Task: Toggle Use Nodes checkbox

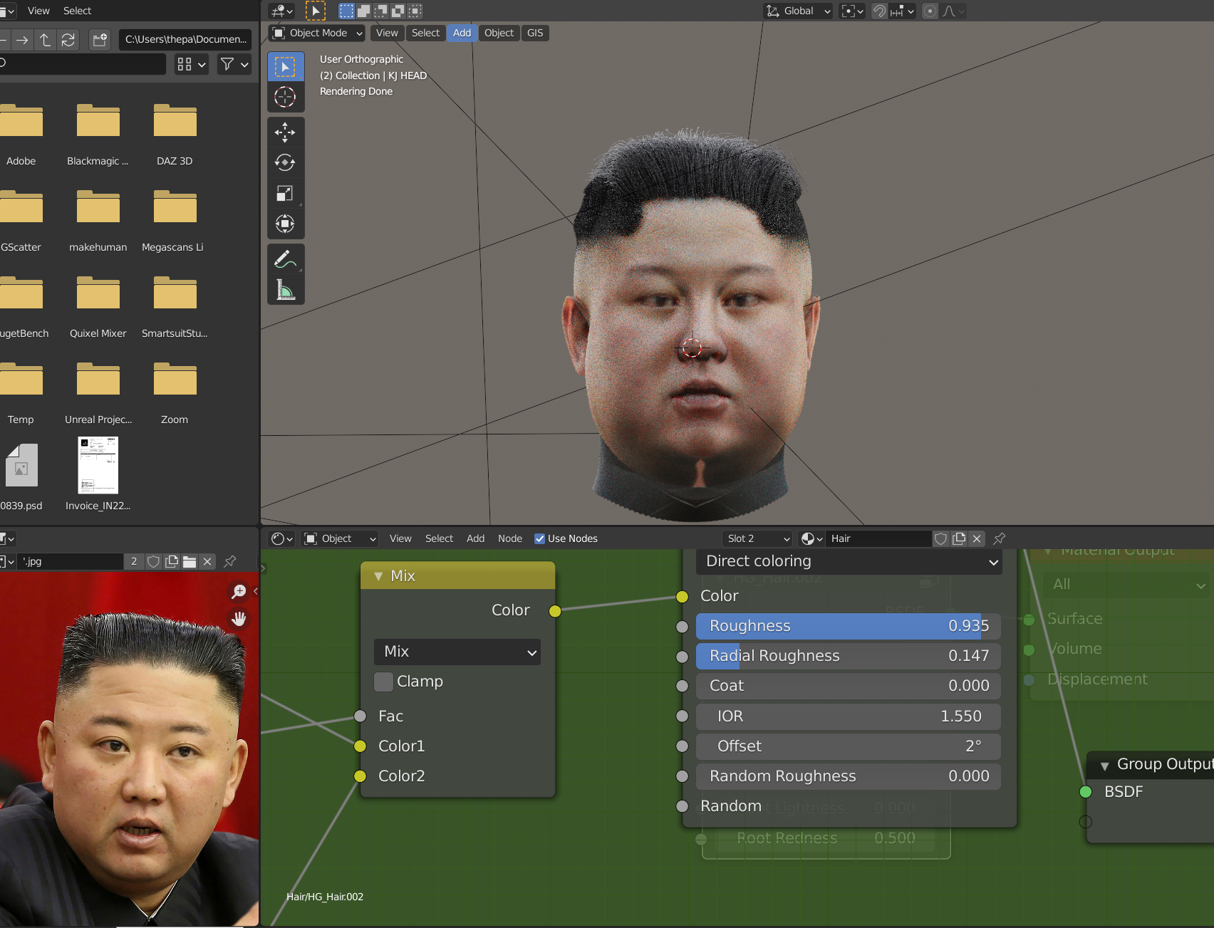Action: [540, 539]
